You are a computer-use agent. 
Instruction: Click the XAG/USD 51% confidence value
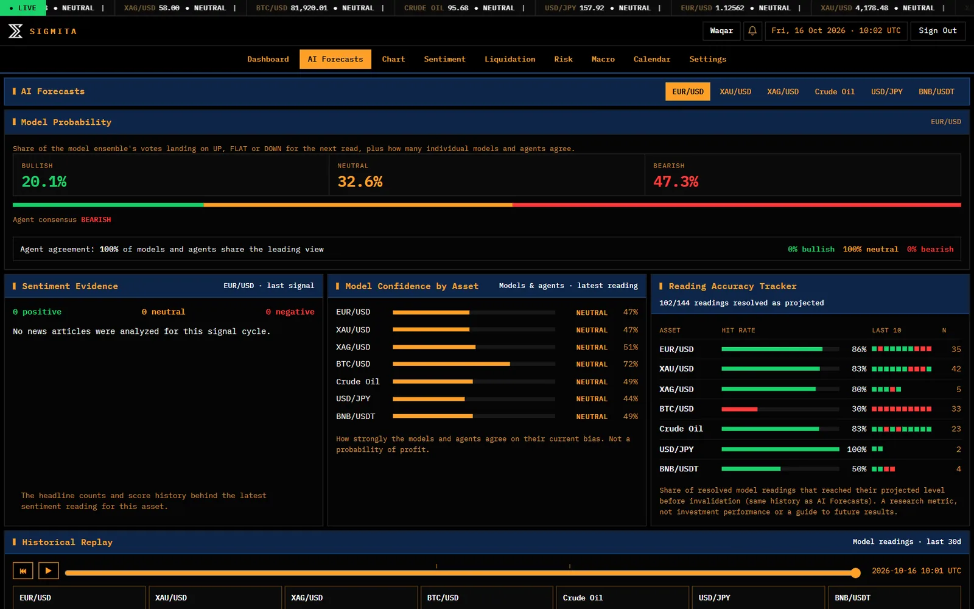coord(631,347)
